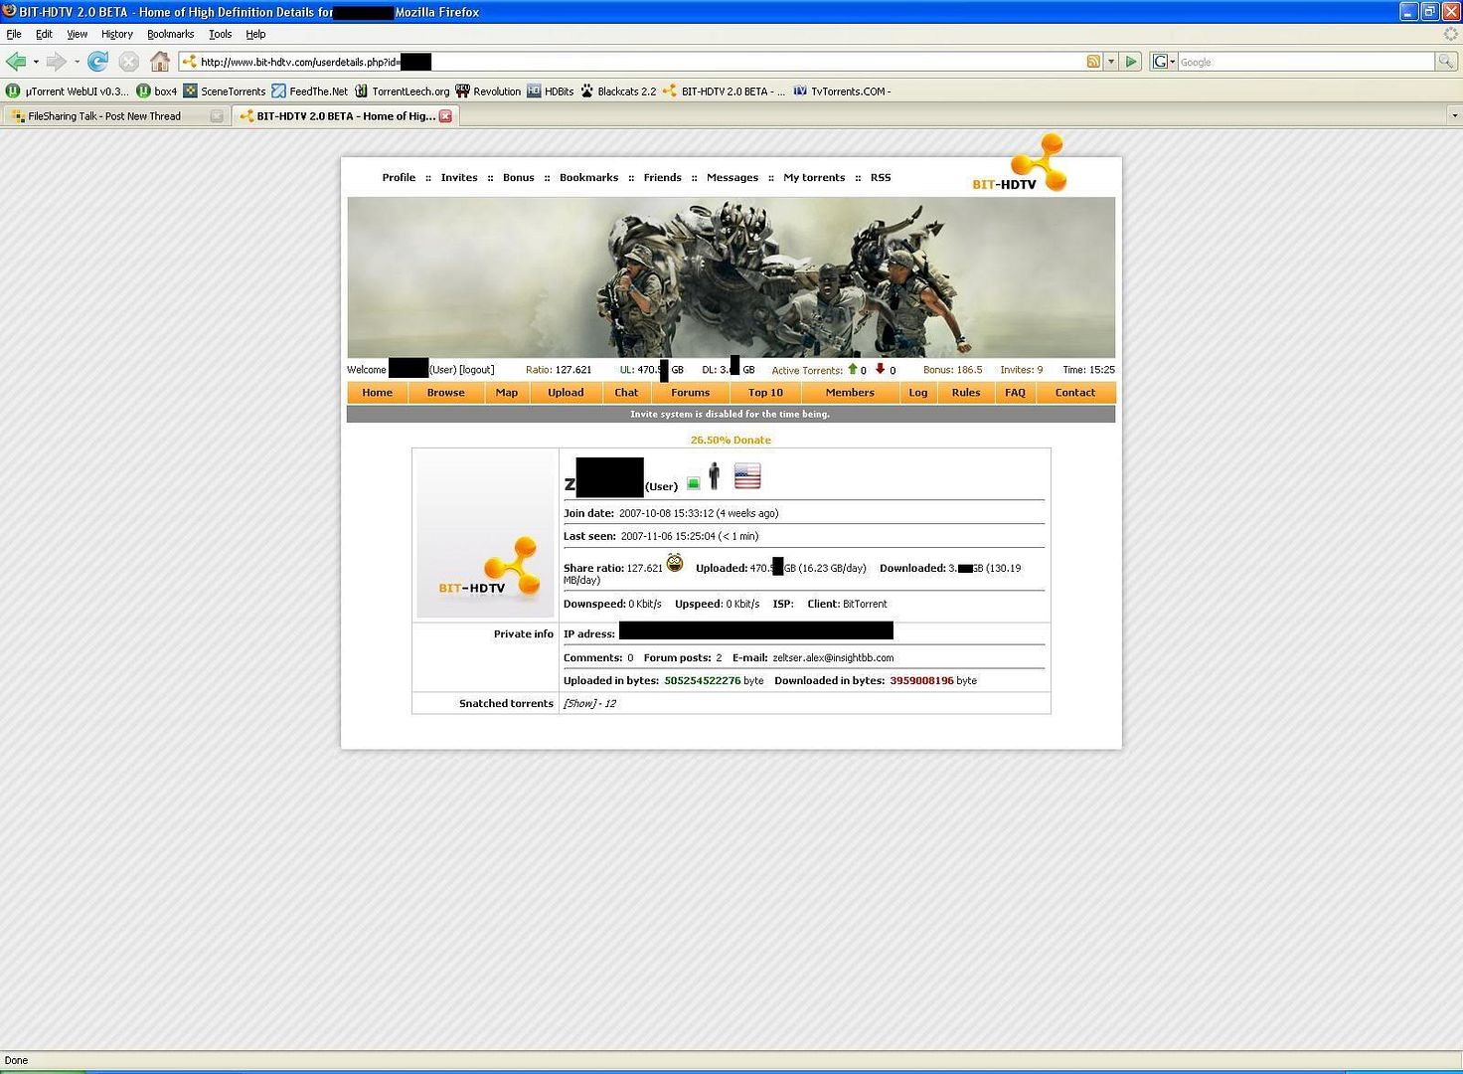Screen dimensions: 1463x1074
Task: Go to the Firefox home page icon
Action: coord(160,62)
